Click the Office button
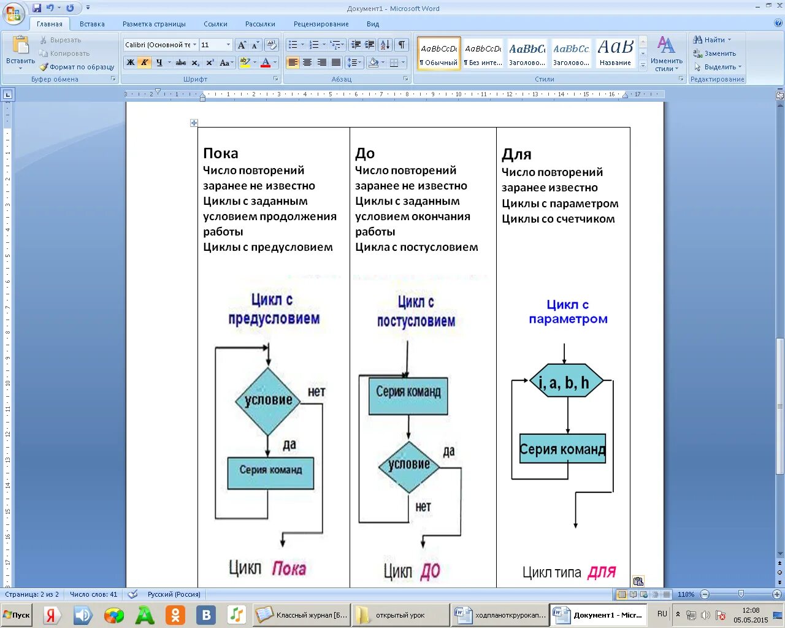This screenshot has width=785, height=628. 13,12
